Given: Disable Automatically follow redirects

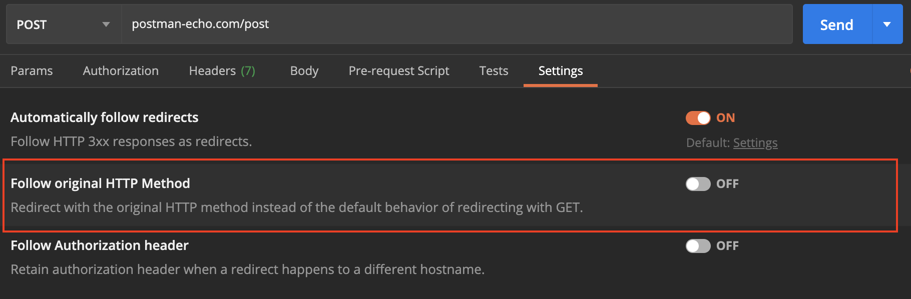Looking at the screenshot, I should pos(698,117).
